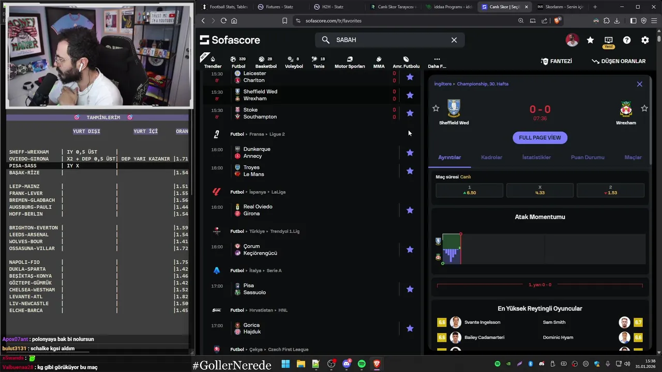Reload the sofascore page
This screenshot has height=372, width=662.
(223, 21)
